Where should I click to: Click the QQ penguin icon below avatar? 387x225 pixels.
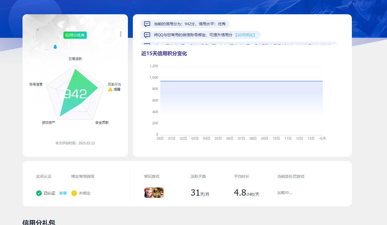[55, 47]
